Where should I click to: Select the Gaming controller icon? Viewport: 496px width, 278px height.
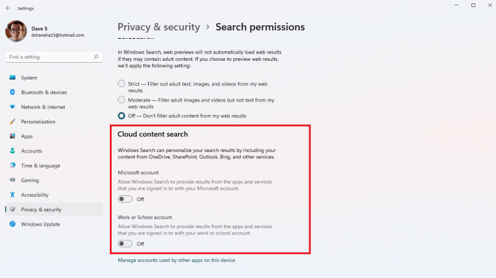pos(12,180)
